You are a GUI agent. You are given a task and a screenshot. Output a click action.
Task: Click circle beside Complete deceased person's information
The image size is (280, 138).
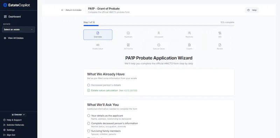[x=89, y=123]
